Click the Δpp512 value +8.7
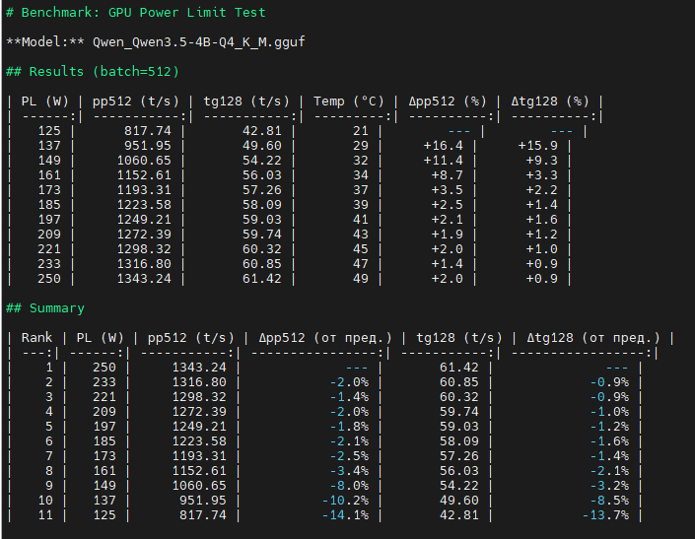The image size is (695, 539). [x=448, y=175]
